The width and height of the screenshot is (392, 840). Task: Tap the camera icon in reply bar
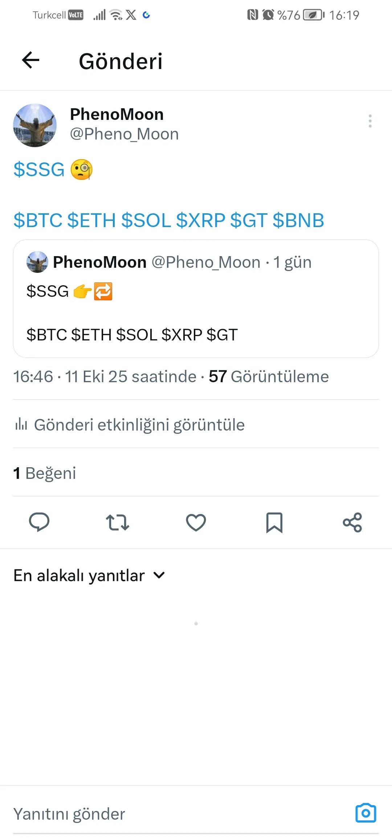(x=366, y=813)
